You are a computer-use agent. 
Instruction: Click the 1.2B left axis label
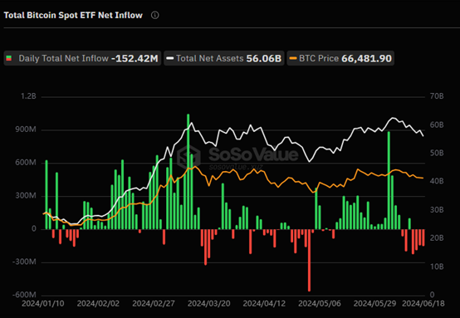click(28, 96)
